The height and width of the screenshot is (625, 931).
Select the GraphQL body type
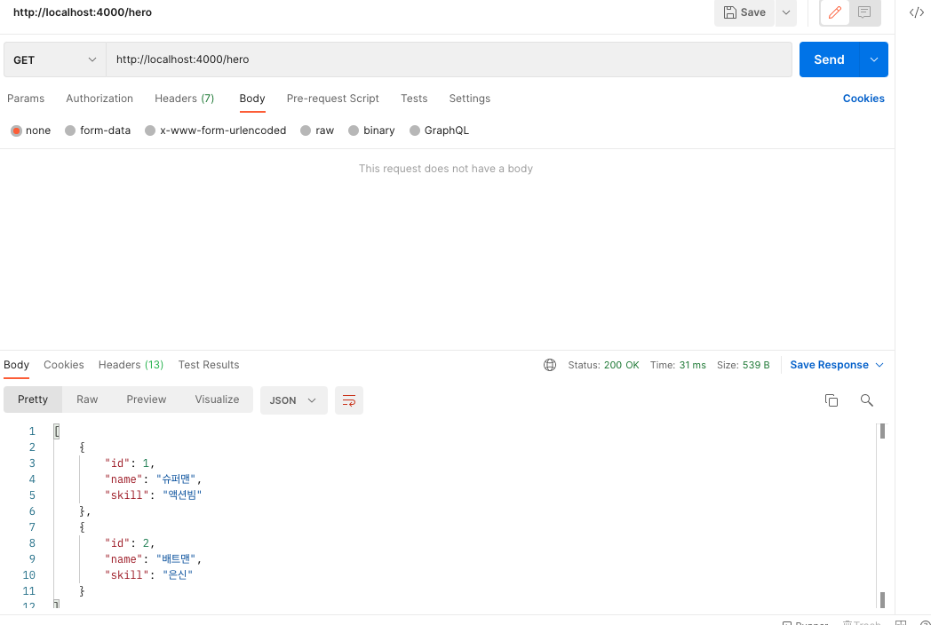(440, 131)
